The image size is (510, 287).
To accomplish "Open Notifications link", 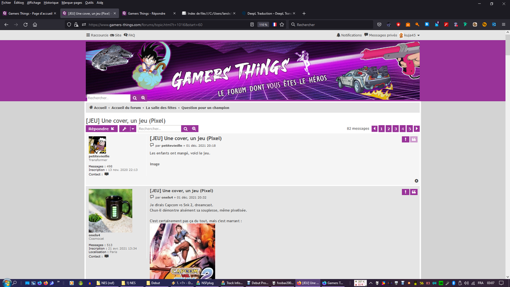I will 349,35.
